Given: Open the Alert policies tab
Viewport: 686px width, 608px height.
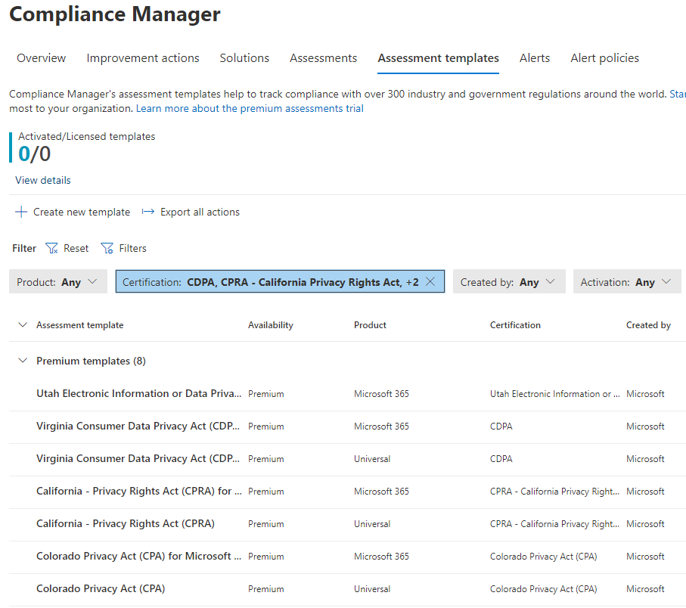Looking at the screenshot, I should [x=604, y=58].
